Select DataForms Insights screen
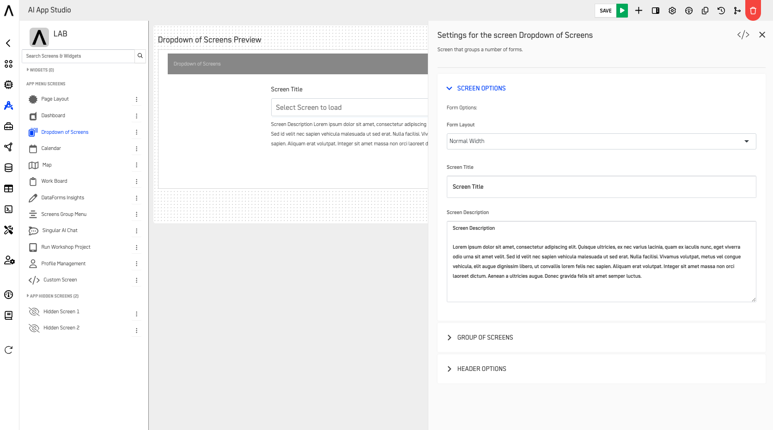 click(x=62, y=198)
